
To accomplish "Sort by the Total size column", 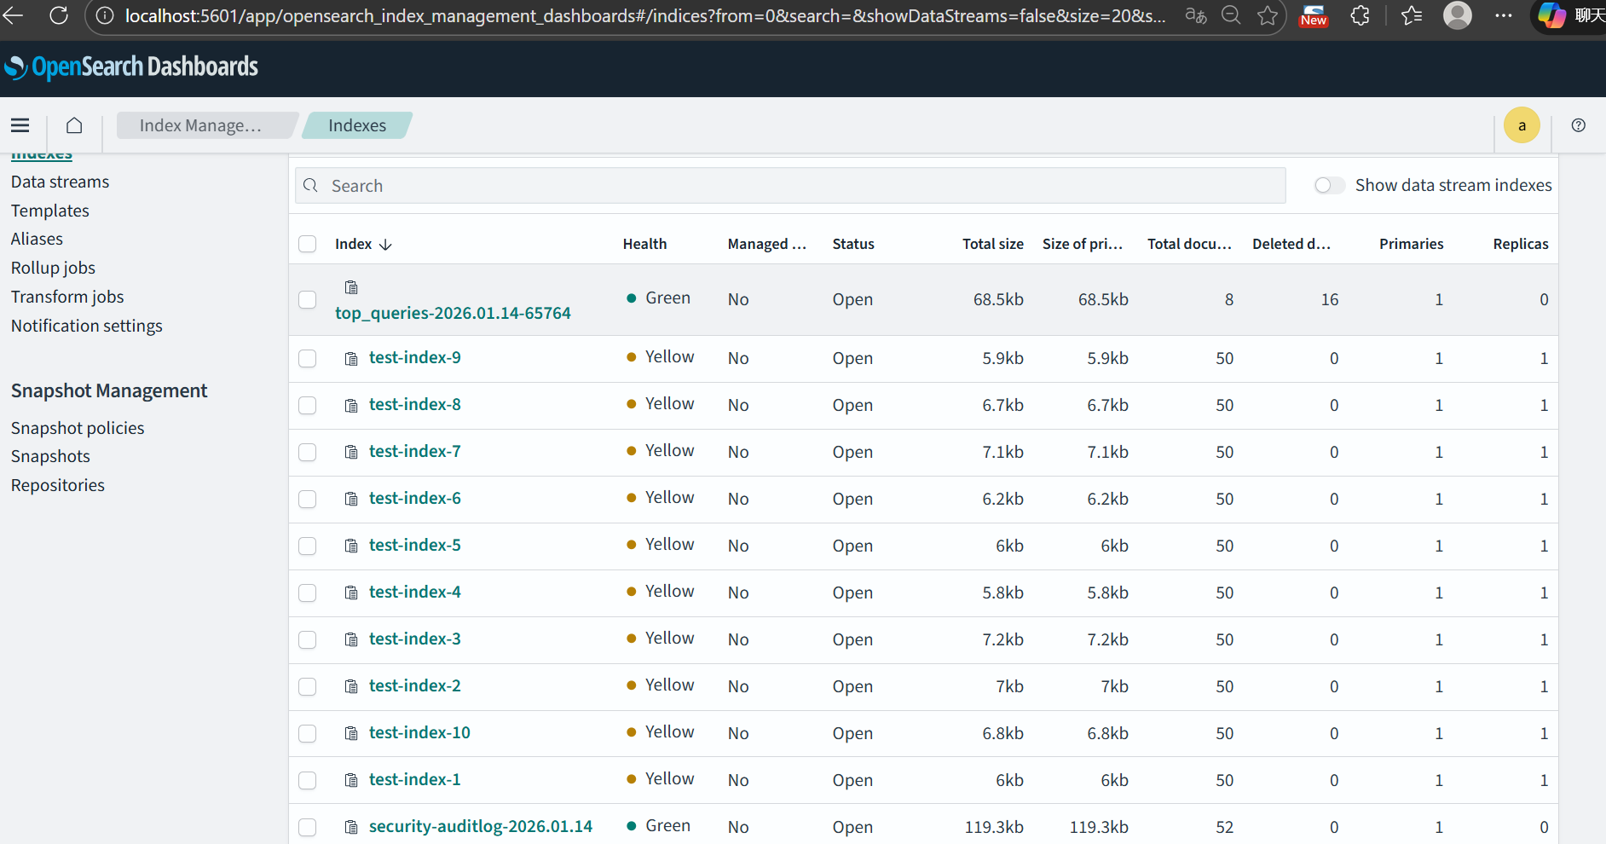I will (x=993, y=244).
